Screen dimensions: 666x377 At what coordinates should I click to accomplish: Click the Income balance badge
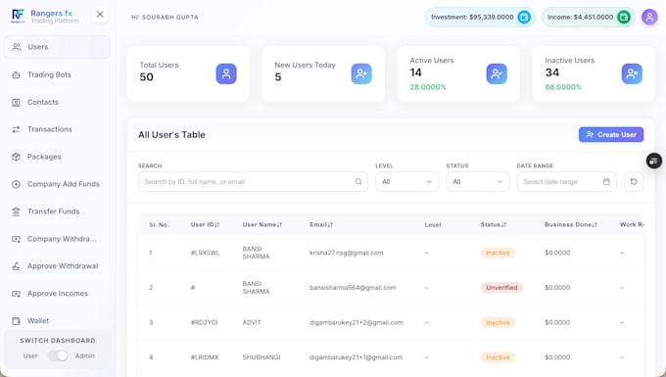tap(589, 17)
